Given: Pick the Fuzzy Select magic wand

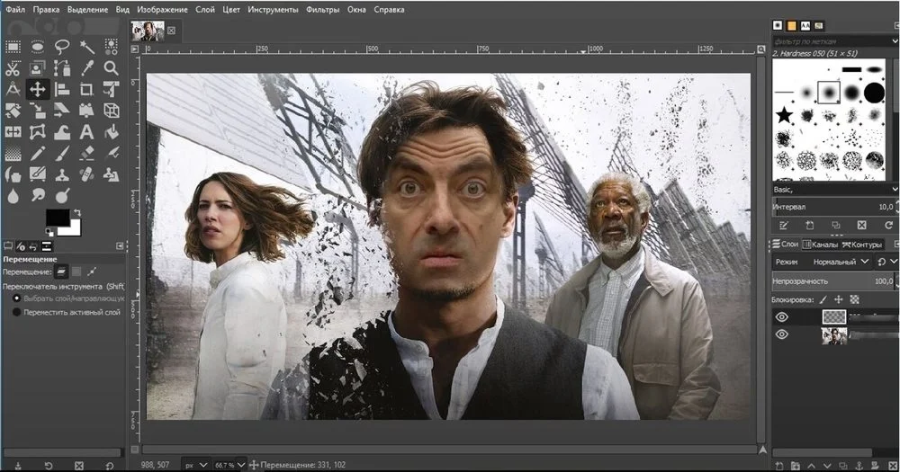Looking at the screenshot, I should coord(87,46).
